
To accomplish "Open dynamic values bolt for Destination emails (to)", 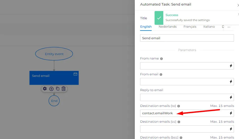I will click(x=231, y=113).
